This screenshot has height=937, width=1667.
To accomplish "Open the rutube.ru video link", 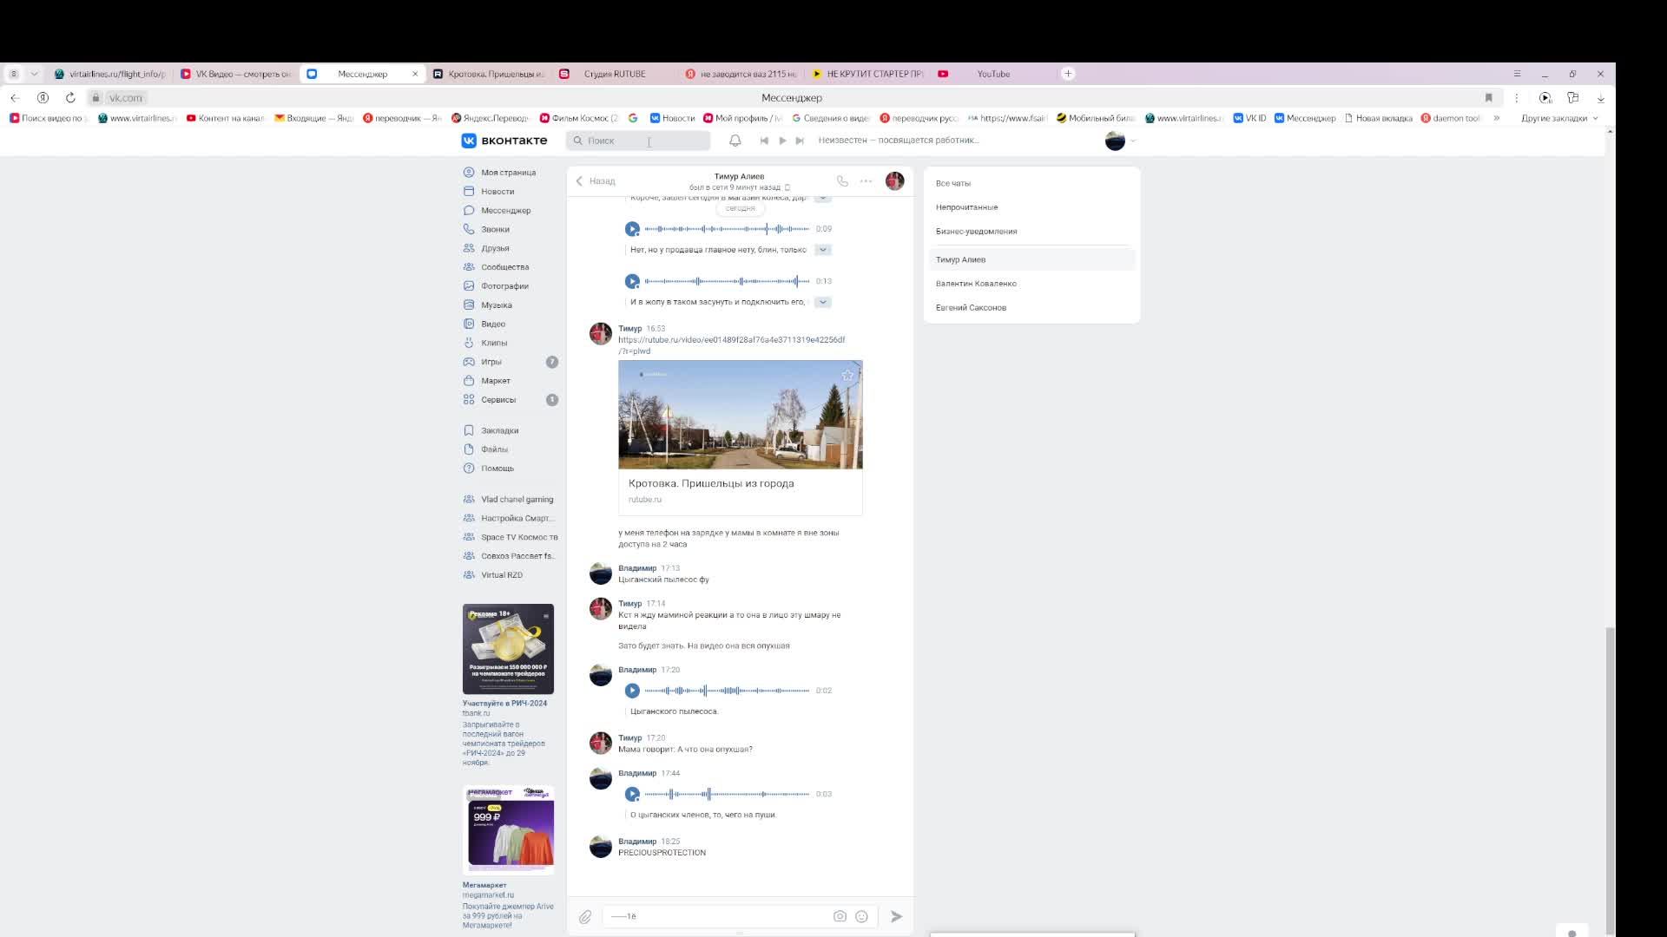I will [731, 340].
